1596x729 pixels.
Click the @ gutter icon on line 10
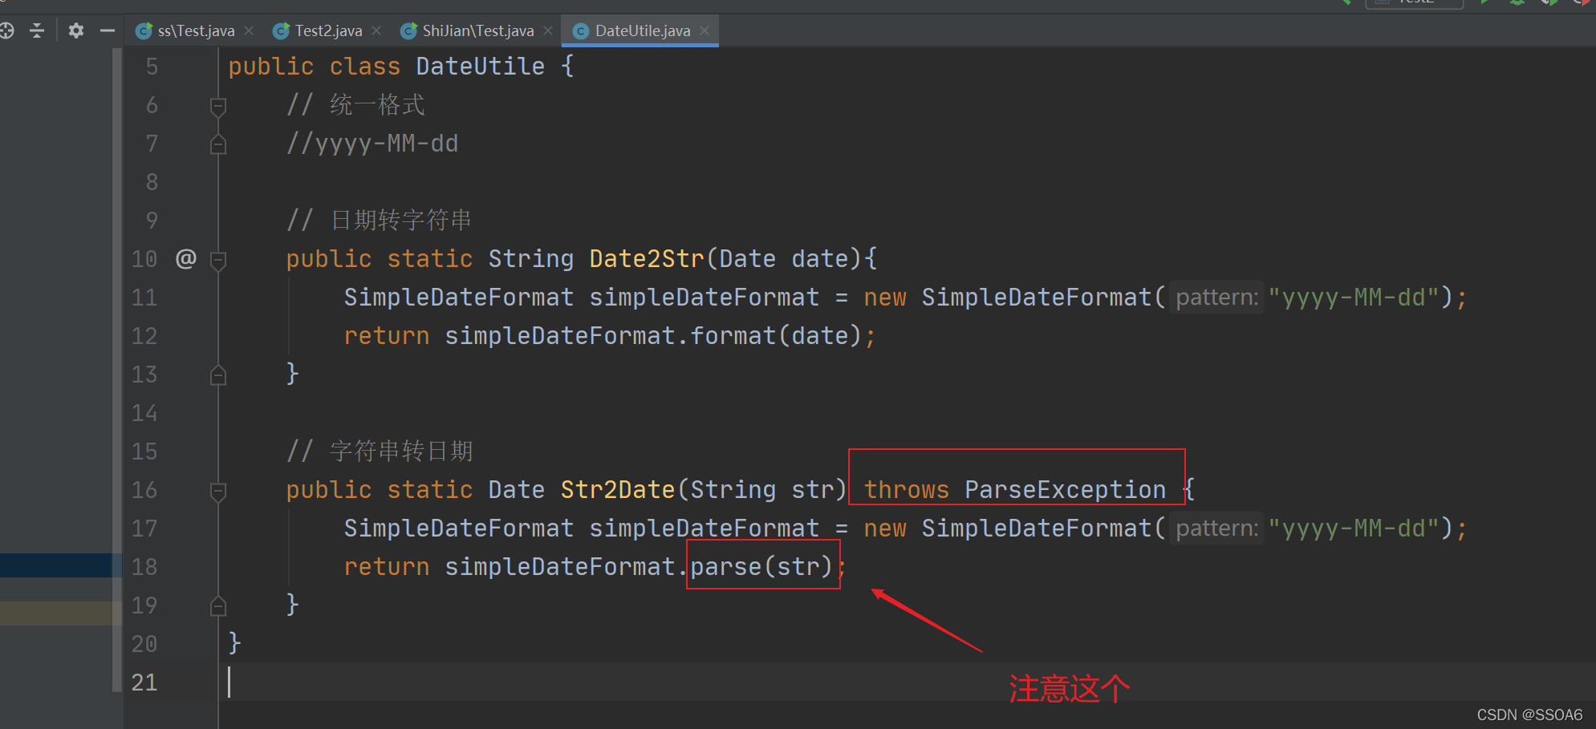tap(185, 258)
